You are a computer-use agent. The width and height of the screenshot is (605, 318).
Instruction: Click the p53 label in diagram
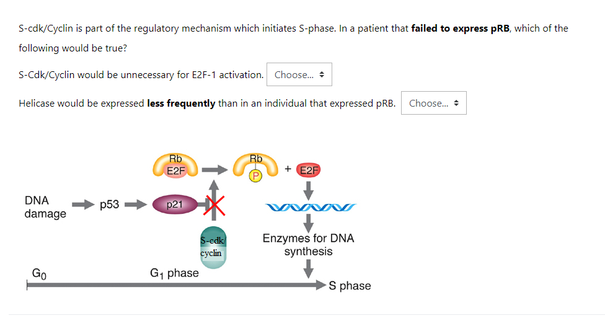[110, 205]
